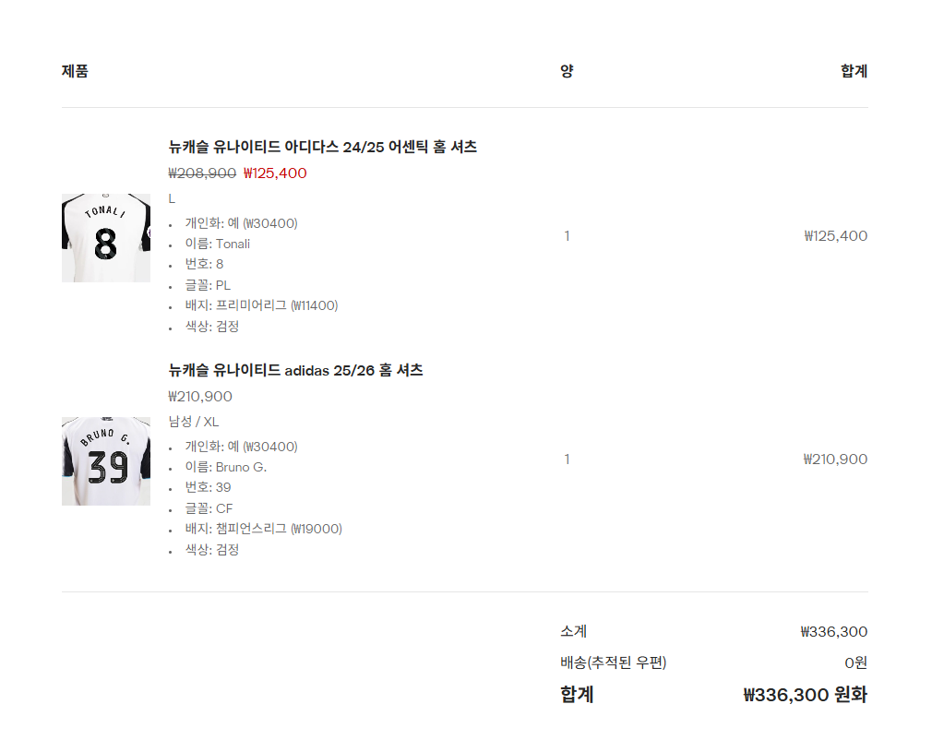
Task: Open the Bruno G. 39 jersey thumbnail
Action: click(106, 460)
